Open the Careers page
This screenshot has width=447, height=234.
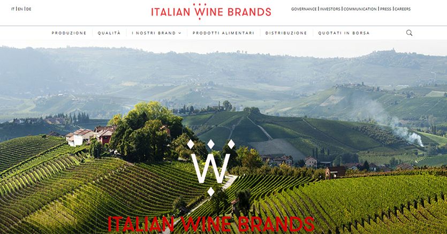click(x=403, y=9)
